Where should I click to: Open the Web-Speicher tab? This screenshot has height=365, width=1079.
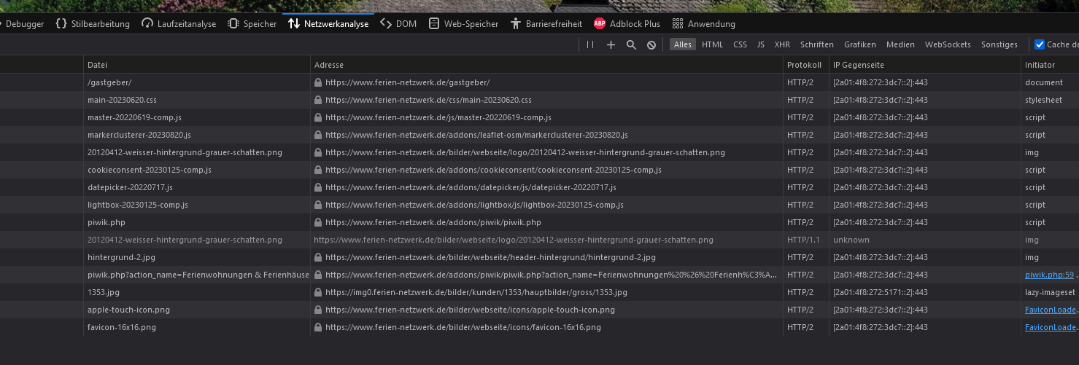click(463, 24)
